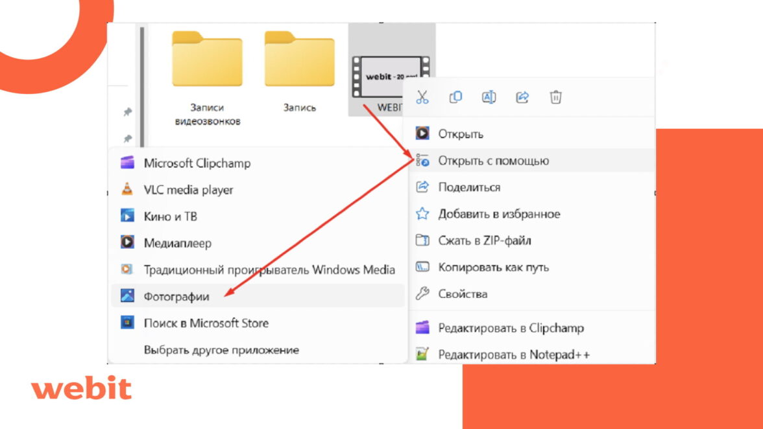
Task: Click the VLC cone icon
Action: pyautogui.click(x=127, y=189)
